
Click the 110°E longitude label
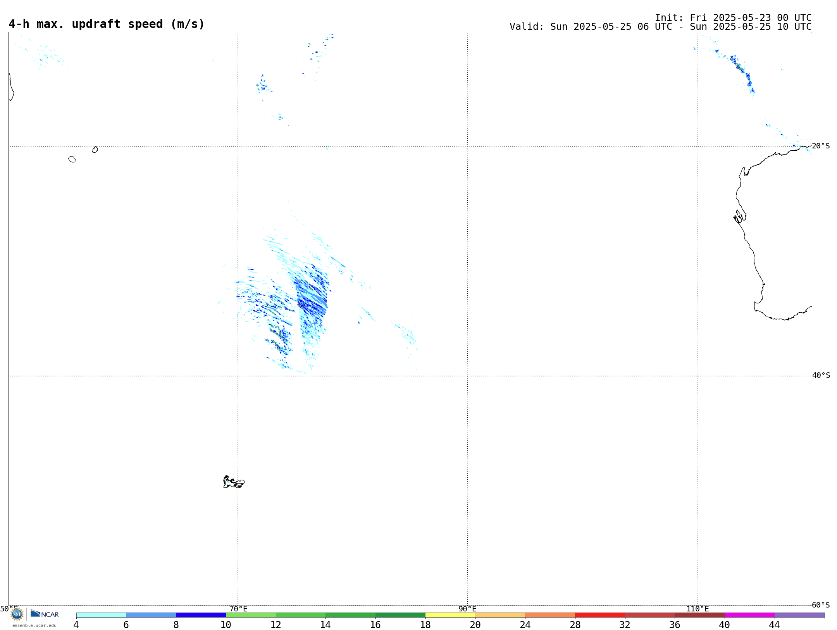pos(697,609)
